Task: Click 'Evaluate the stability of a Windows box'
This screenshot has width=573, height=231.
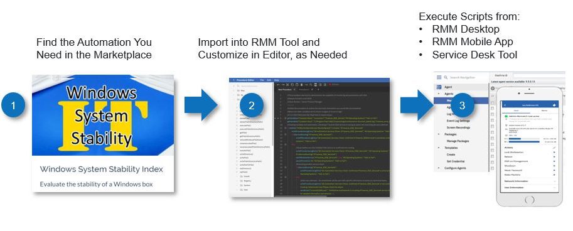Action: 96,184
